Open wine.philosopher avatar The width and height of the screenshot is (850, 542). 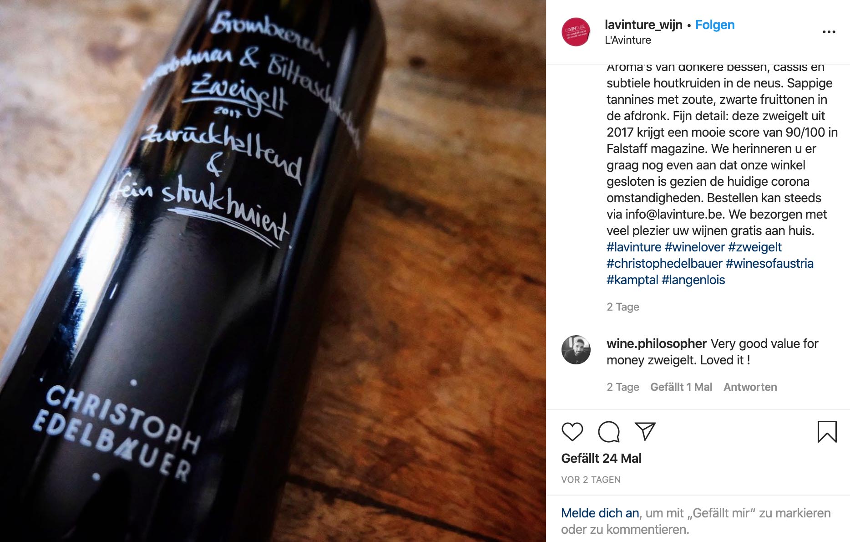click(576, 350)
